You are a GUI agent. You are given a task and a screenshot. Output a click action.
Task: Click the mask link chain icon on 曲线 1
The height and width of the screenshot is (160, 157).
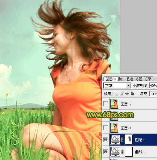tap(122, 152)
